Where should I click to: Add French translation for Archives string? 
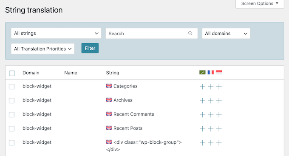pyautogui.click(x=211, y=101)
